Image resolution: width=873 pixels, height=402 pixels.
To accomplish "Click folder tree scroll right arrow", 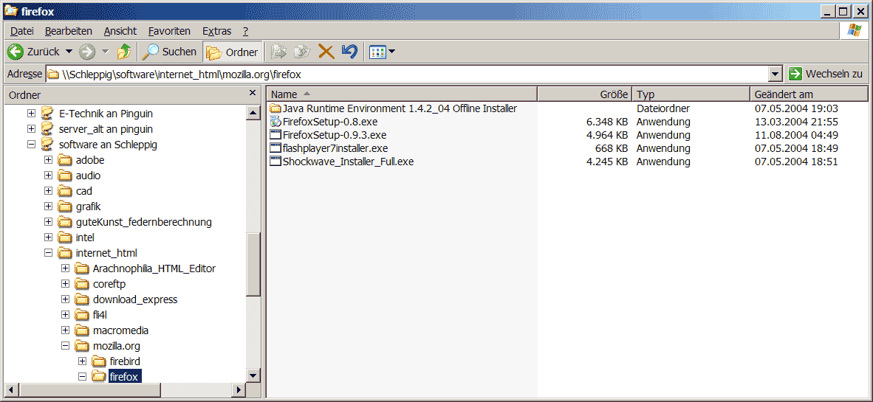I will pos(238,389).
